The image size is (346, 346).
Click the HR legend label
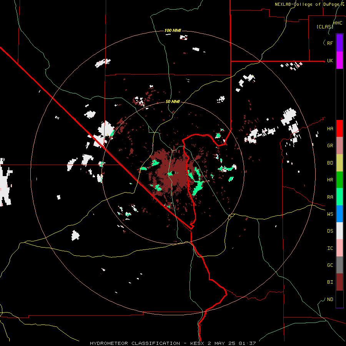tap(330, 180)
